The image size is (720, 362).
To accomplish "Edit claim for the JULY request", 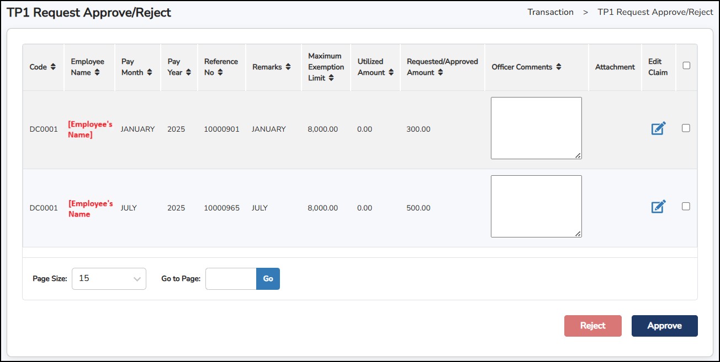I will tap(658, 207).
